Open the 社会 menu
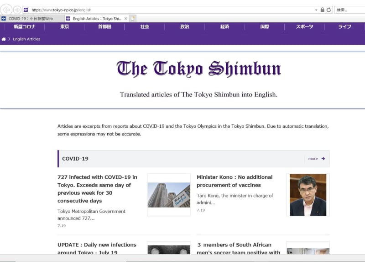365x262 pixels. [x=145, y=27]
